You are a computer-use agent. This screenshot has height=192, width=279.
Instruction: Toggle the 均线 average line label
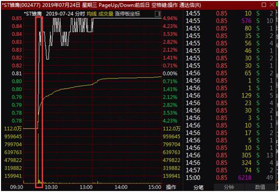coord(92,14)
